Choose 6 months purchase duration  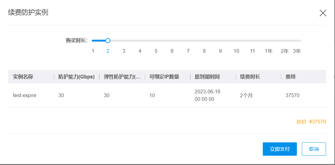pos(172,51)
